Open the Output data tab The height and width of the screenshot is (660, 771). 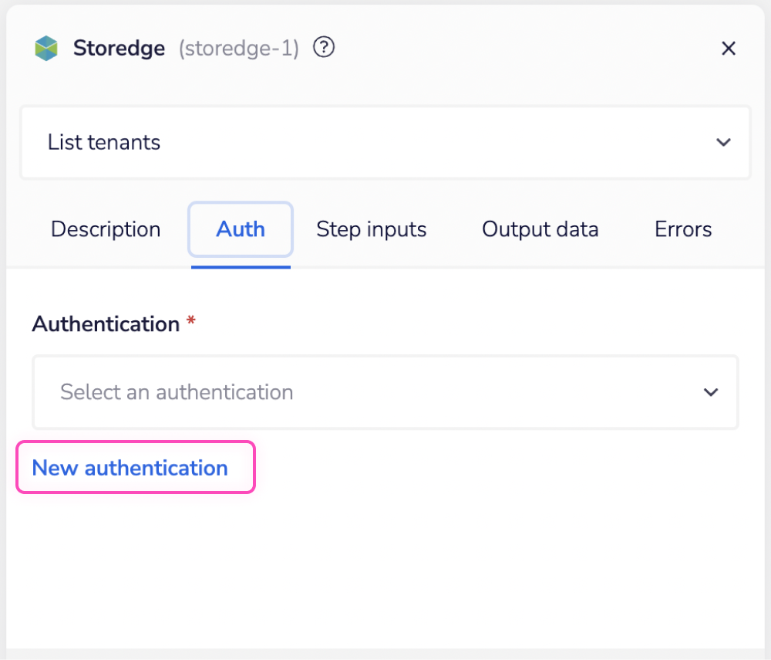point(540,229)
